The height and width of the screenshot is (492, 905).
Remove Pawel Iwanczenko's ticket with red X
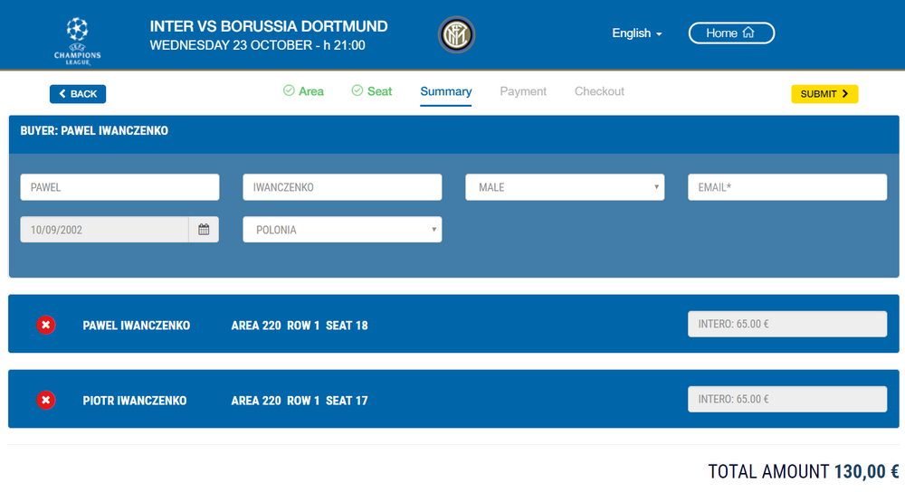45,326
